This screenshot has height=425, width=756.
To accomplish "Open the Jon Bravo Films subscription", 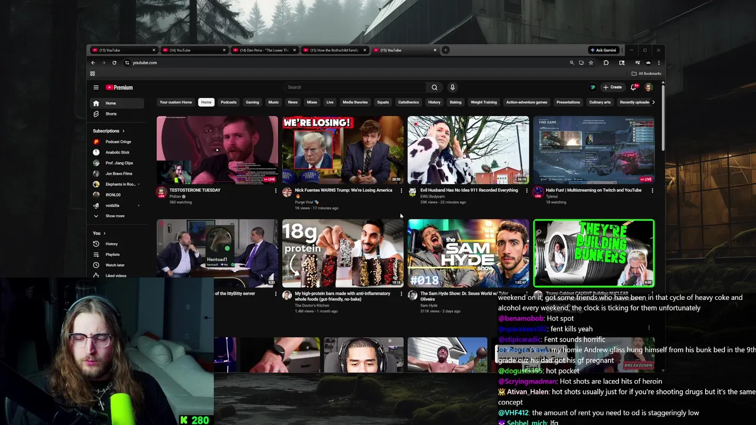I will coord(116,174).
